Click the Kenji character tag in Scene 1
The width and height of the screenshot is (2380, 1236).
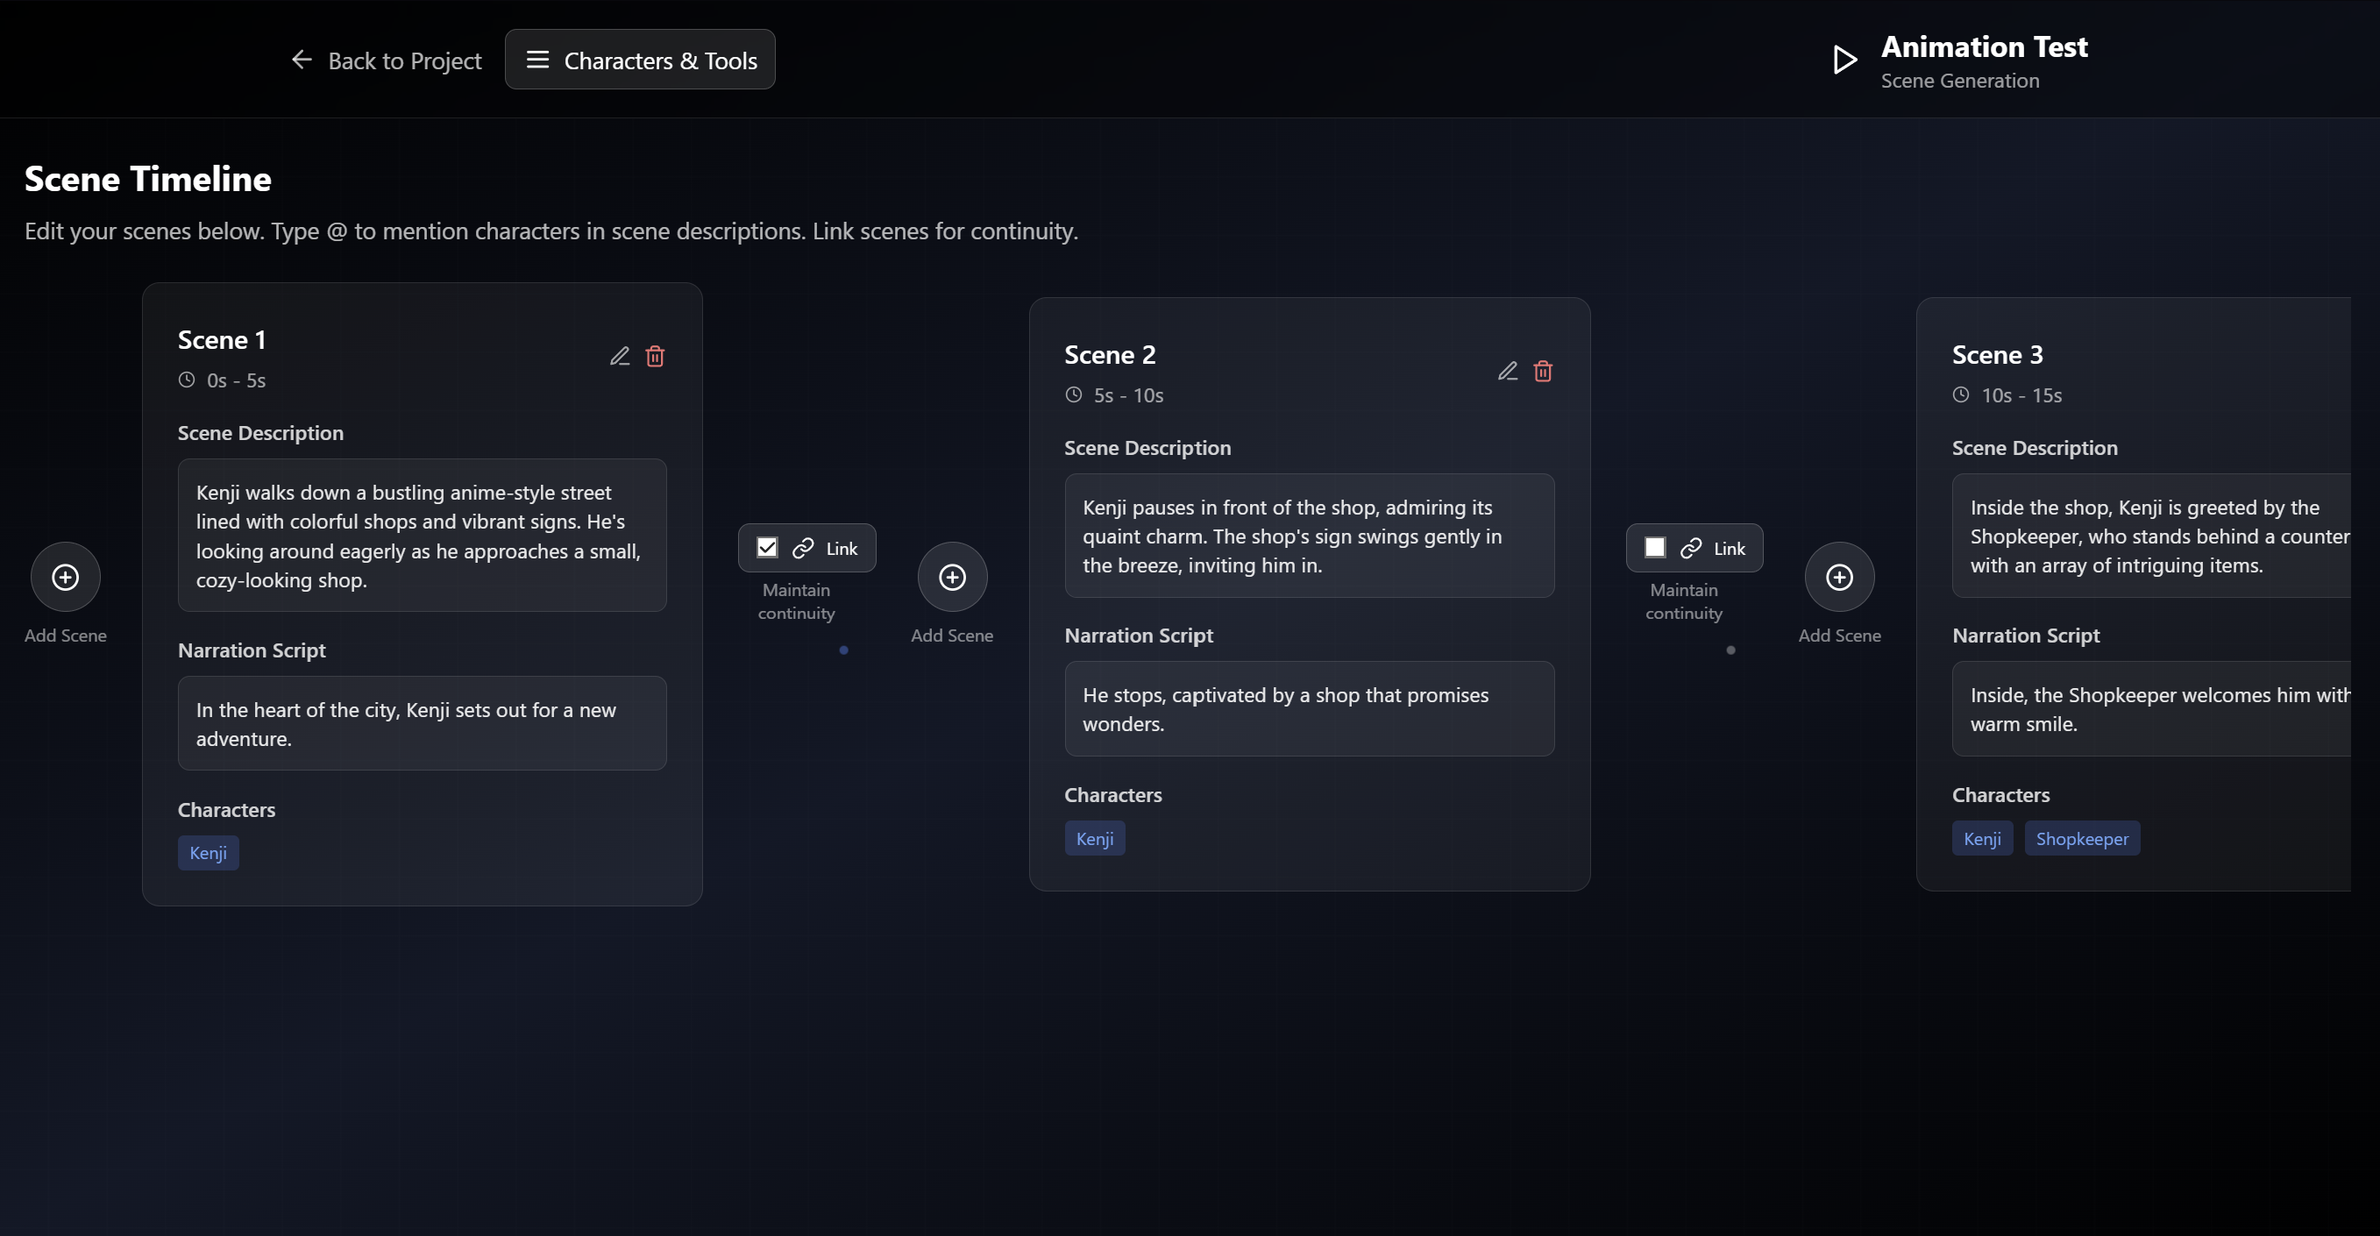208,853
